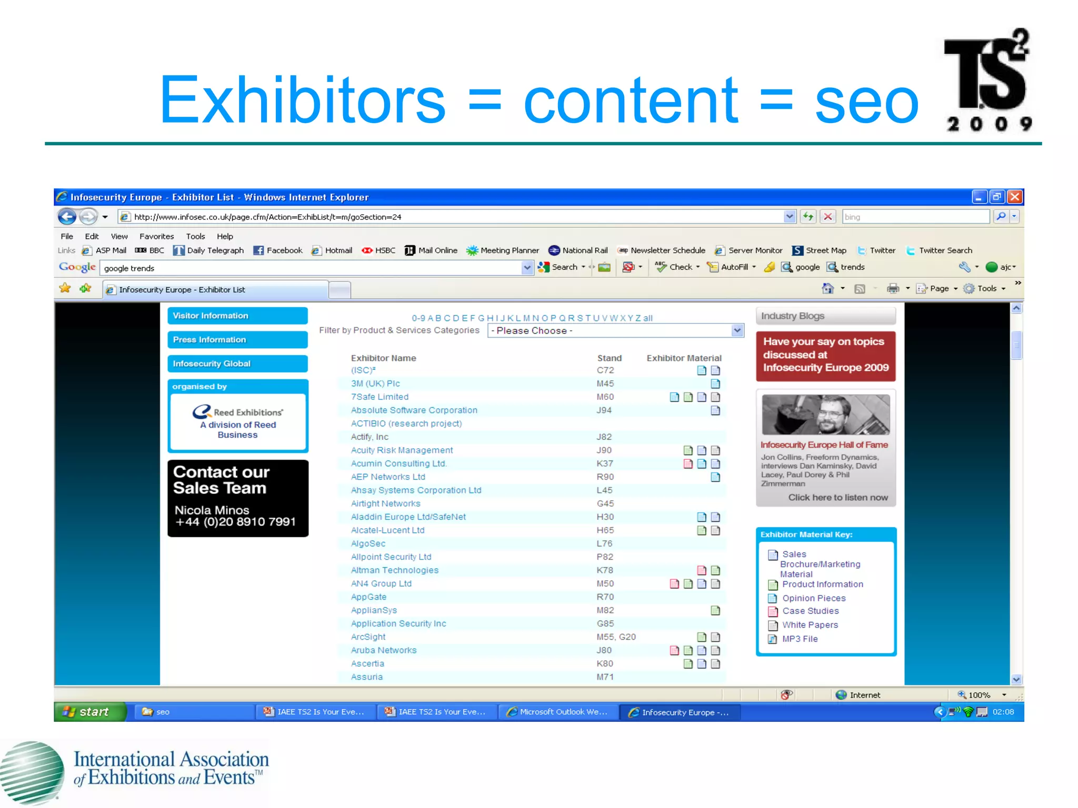Open the View menu
1078x808 pixels.
[119, 236]
